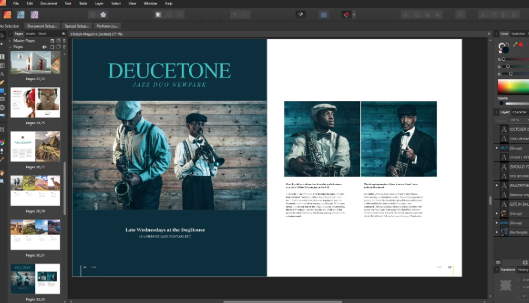Delete master page using trash icon
This screenshot has width=529, height=303.
(x=63, y=40)
